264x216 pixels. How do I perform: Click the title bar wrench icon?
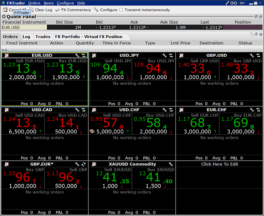pos(227,3)
